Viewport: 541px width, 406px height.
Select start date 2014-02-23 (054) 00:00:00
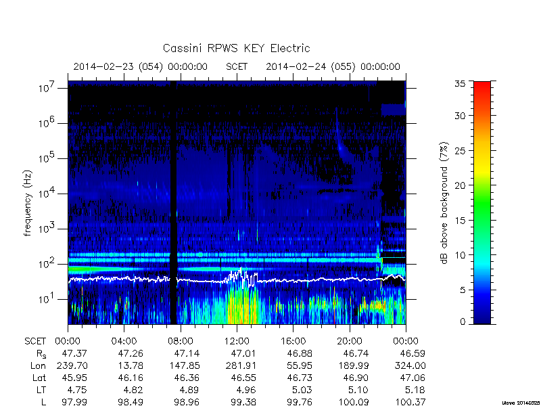pos(141,66)
